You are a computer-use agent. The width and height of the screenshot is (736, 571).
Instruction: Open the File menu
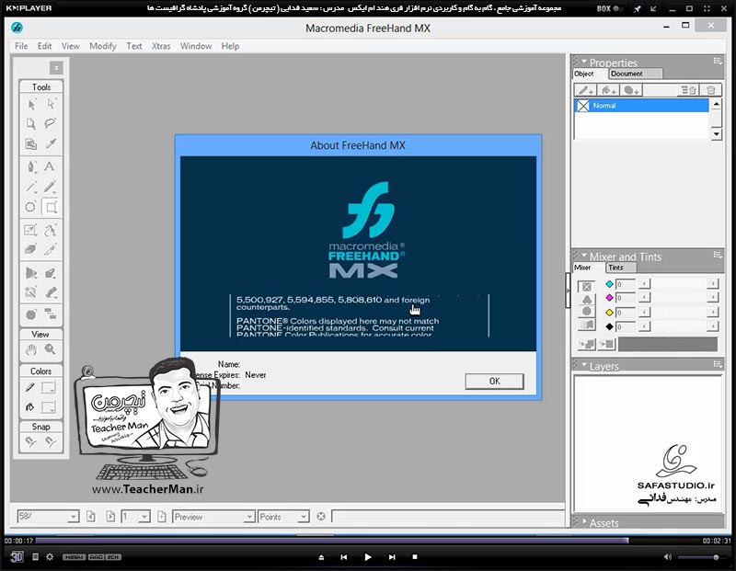[21, 46]
